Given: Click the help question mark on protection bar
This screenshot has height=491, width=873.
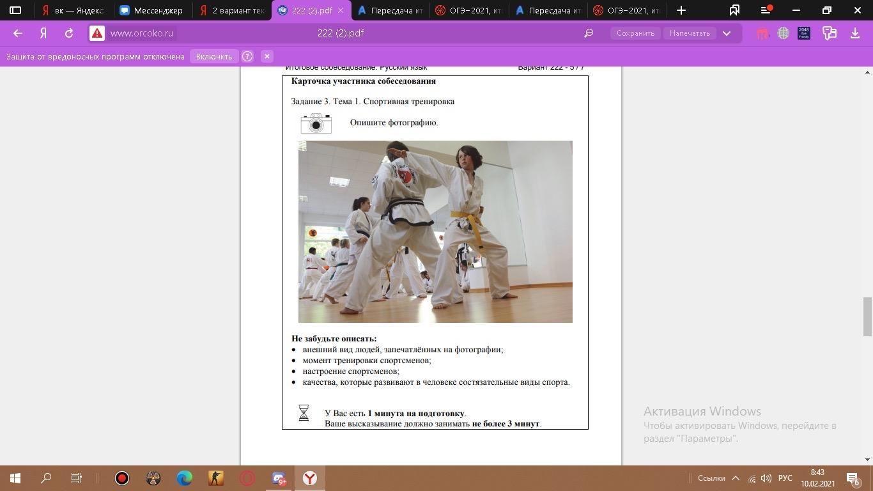Looking at the screenshot, I should tap(247, 56).
